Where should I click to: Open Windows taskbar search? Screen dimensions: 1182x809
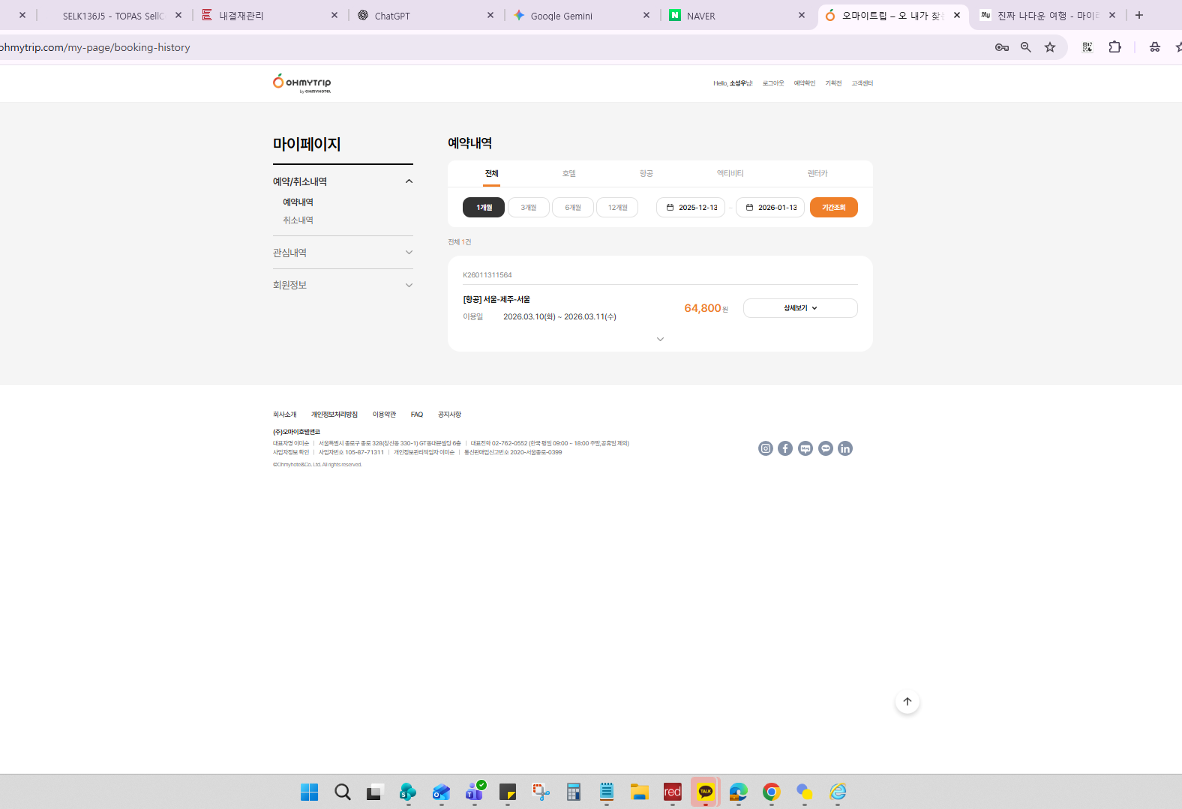tap(343, 792)
